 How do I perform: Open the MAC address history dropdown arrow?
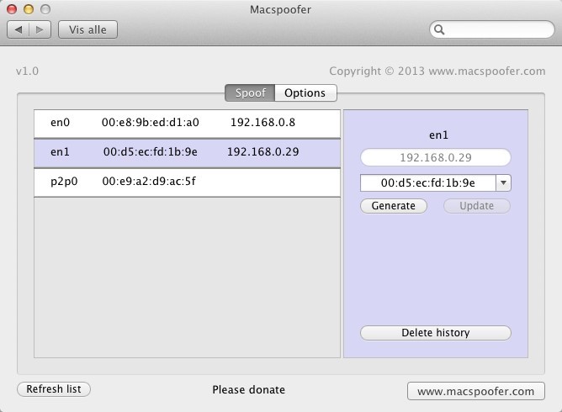(x=504, y=183)
